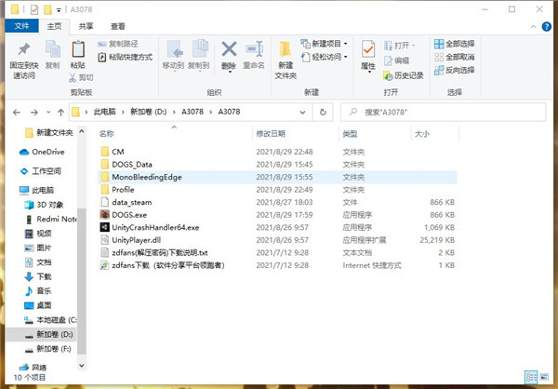Open Redmi Note device in navigation pane
Screen dimensions: 558x389
50,219
